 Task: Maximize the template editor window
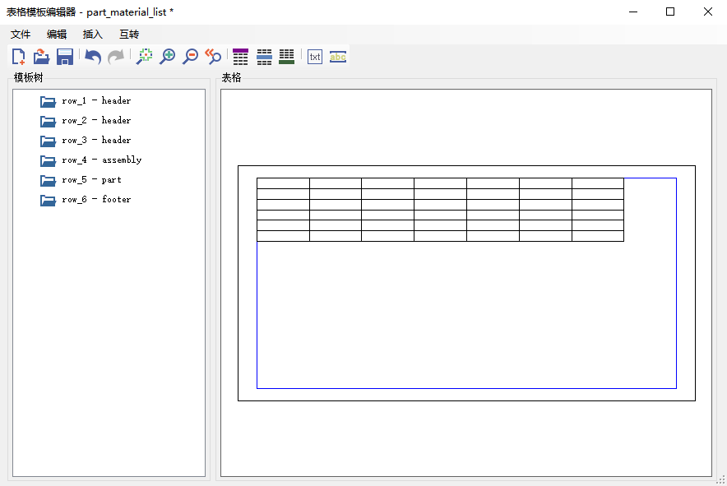tap(670, 12)
